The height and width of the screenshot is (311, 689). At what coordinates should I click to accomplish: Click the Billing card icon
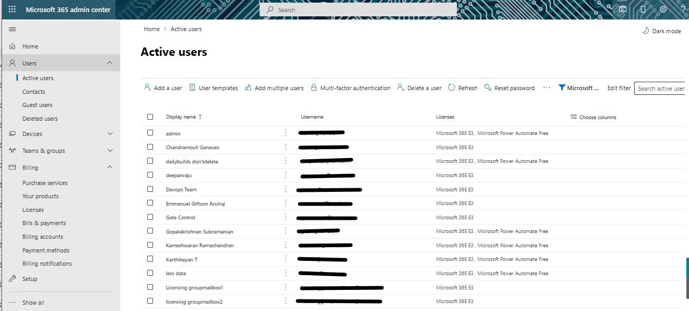pos(12,168)
